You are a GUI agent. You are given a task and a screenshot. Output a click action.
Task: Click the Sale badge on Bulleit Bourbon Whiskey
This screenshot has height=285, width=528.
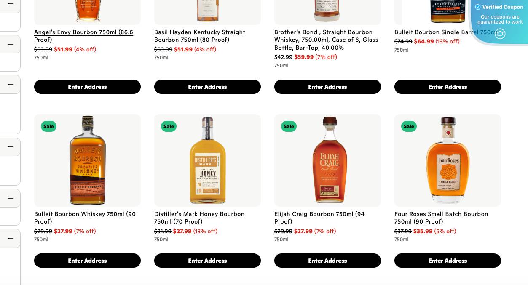tap(48, 126)
